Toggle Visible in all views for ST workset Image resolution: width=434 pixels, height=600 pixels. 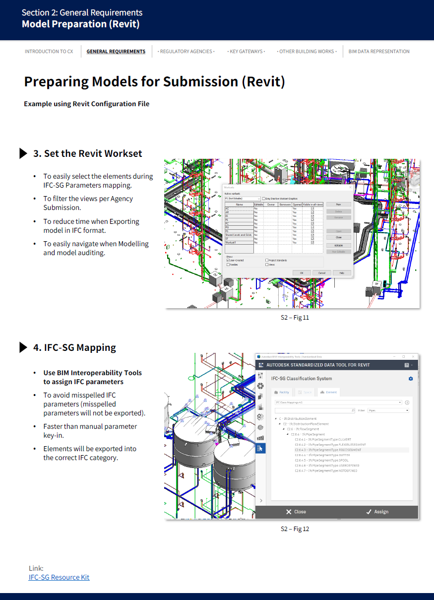[x=312, y=239]
